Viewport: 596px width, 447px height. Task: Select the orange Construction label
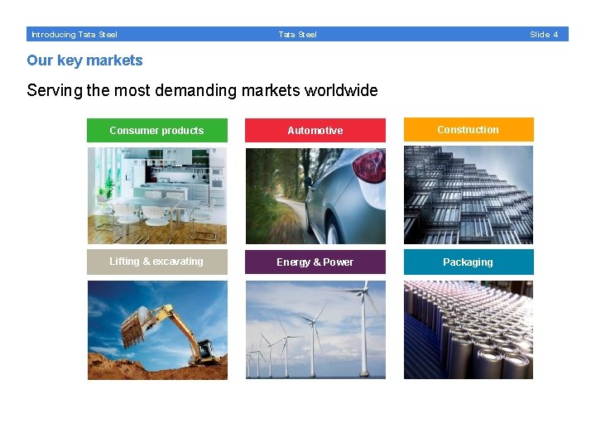point(469,130)
